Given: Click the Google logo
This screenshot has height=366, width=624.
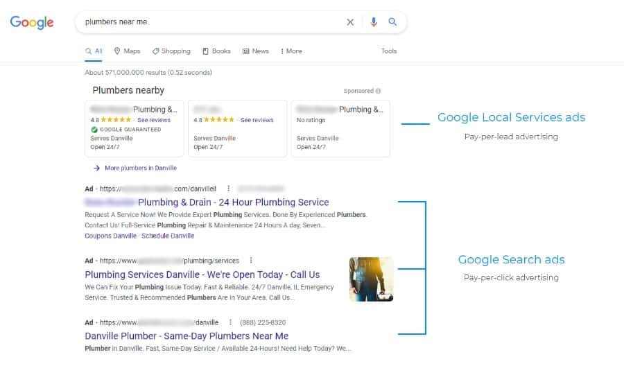Looking at the screenshot, I should click(32, 22).
